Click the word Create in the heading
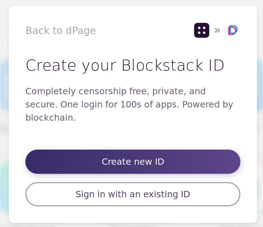Viewport: 263px width, 227px height. click(51, 66)
